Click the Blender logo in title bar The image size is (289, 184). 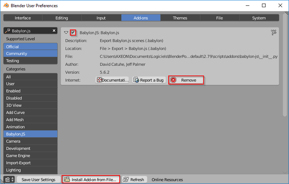6,5
